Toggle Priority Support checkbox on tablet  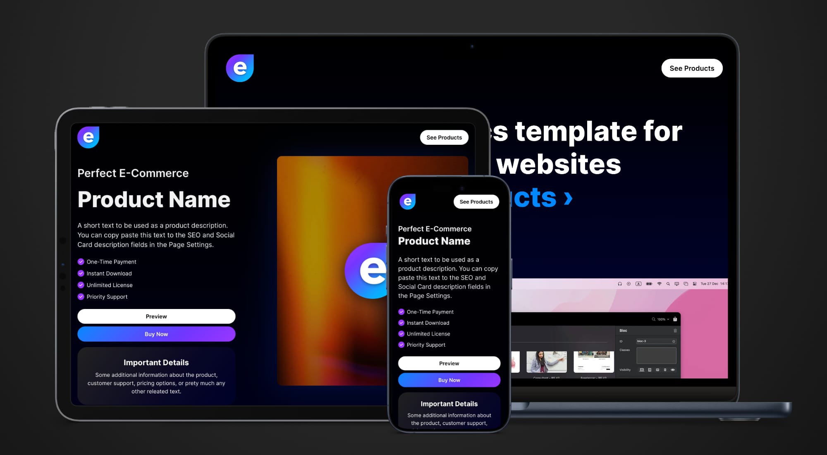pyautogui.click(x=81, y=297)
